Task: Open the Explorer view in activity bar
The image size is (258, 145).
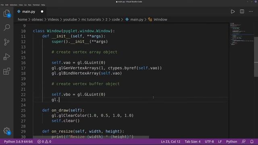Action: pos(6,13)
